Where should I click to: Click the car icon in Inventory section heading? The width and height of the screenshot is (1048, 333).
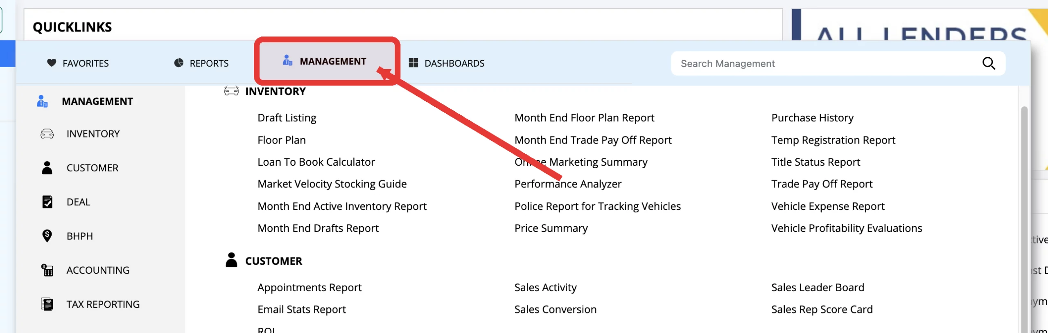(x=231, y=91)
